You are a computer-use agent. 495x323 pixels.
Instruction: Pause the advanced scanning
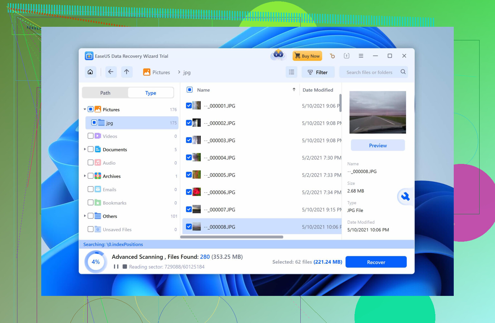tap(116, 267)
